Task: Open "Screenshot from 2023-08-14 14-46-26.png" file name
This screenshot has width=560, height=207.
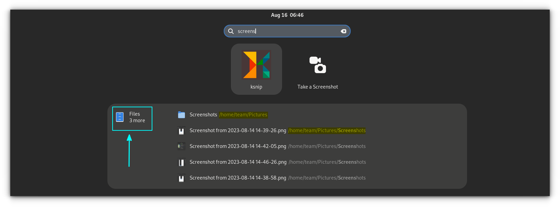Action: pyautogui.click(x=238, y=162)
